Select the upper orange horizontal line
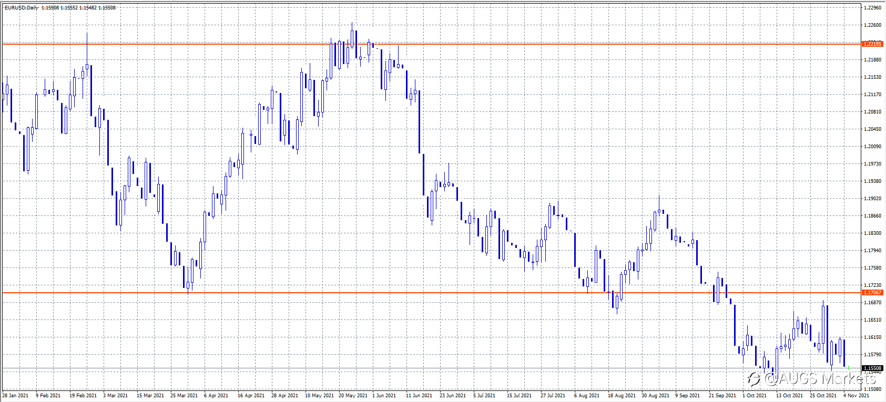Viewport: 886px width, 402px height. (431, 44)
